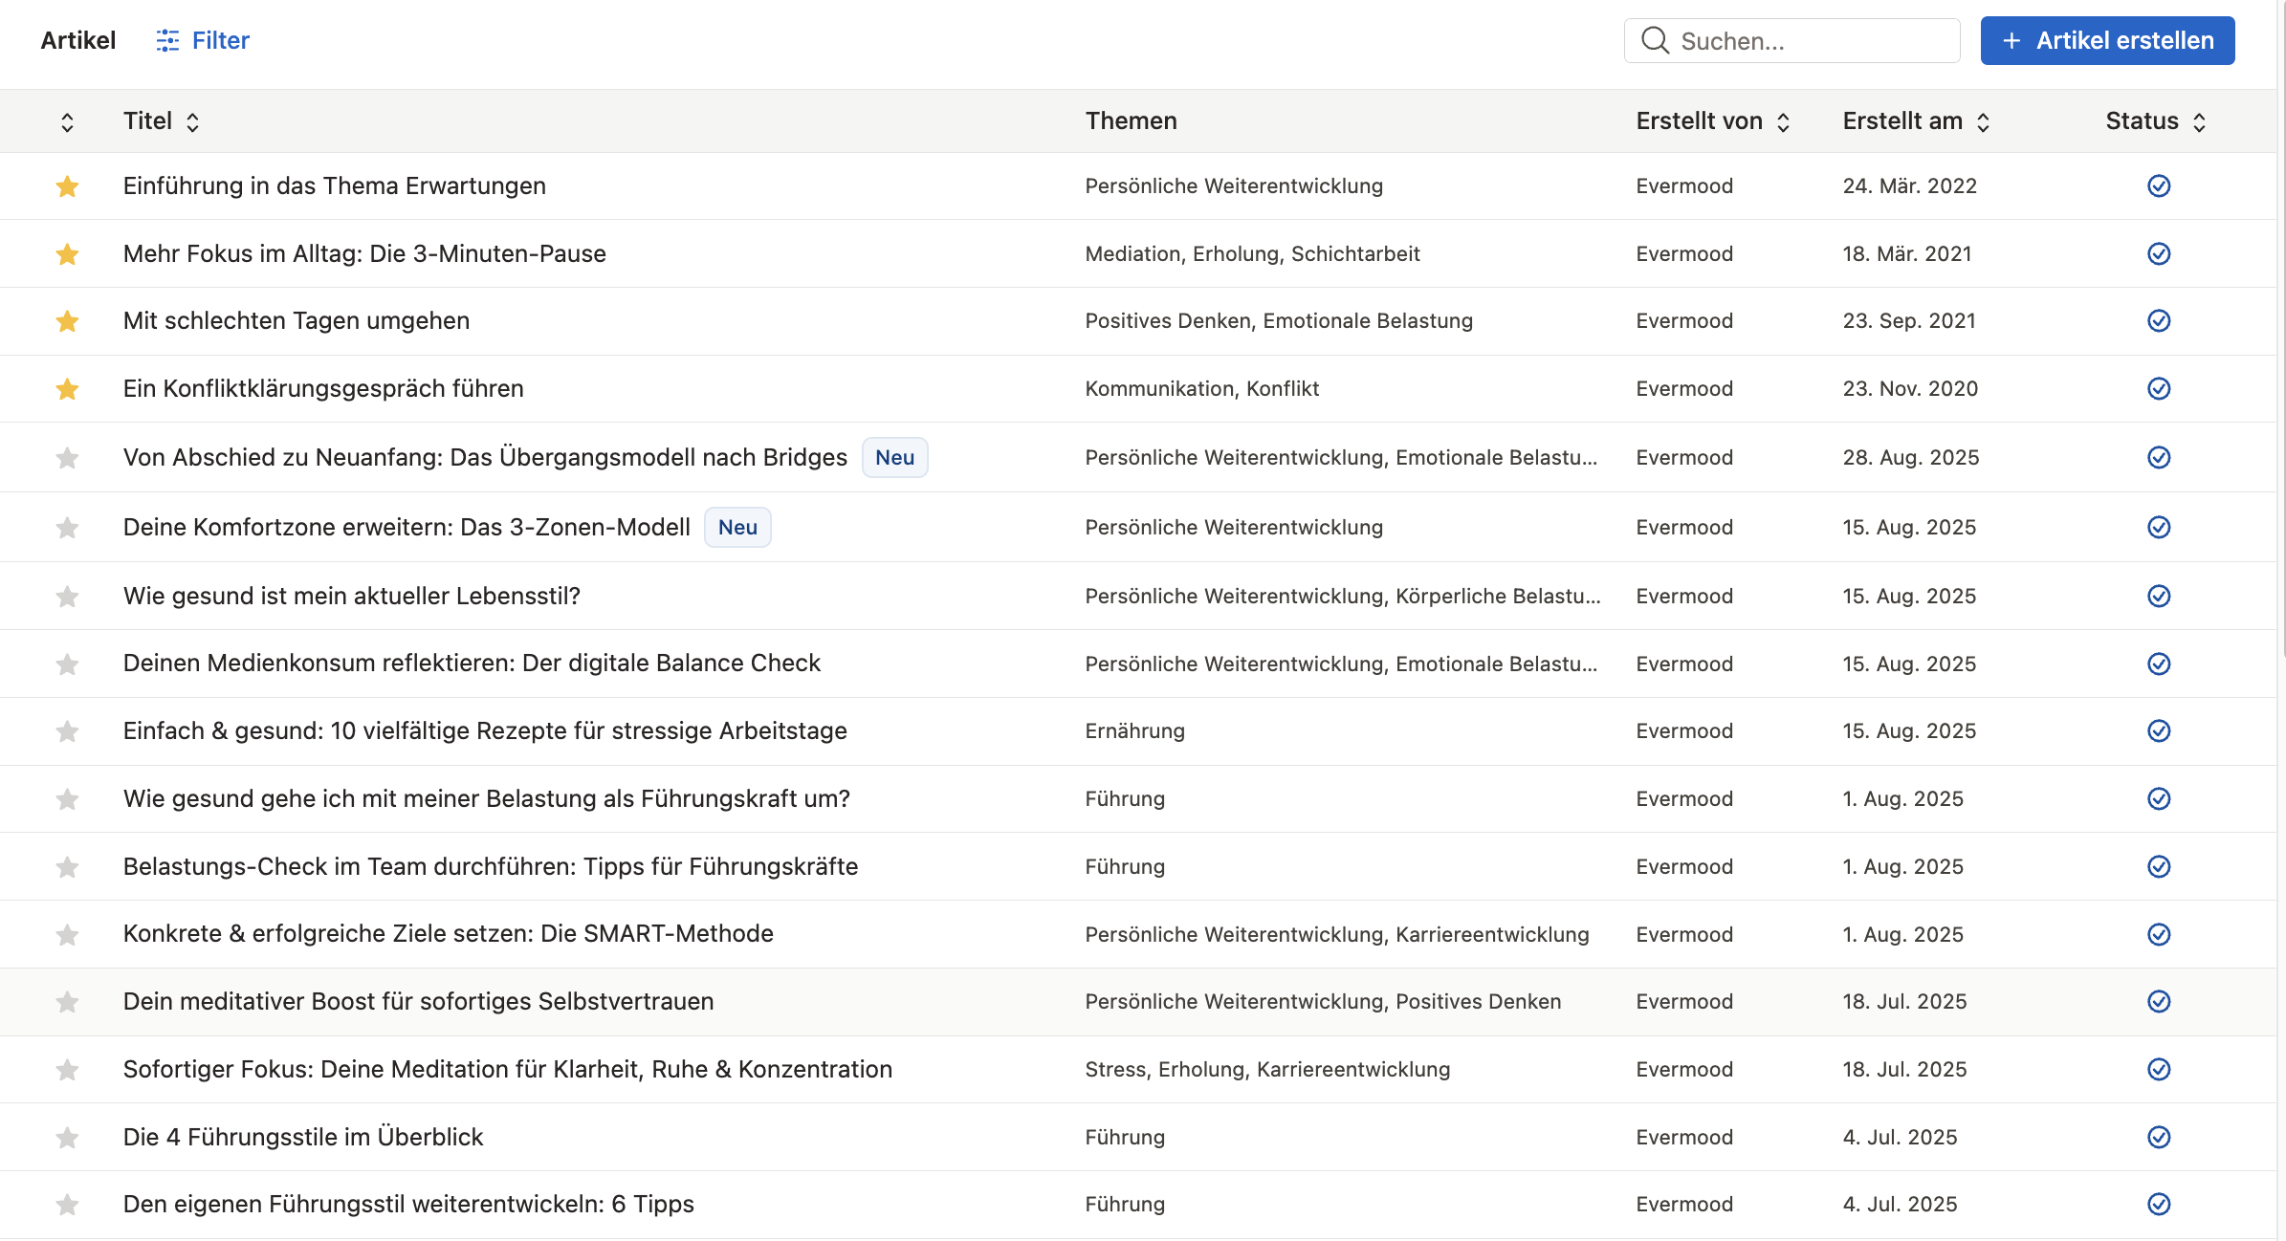
Task: Open article Wie gesund ist mein Lebensstil
Action: point(351,596)
